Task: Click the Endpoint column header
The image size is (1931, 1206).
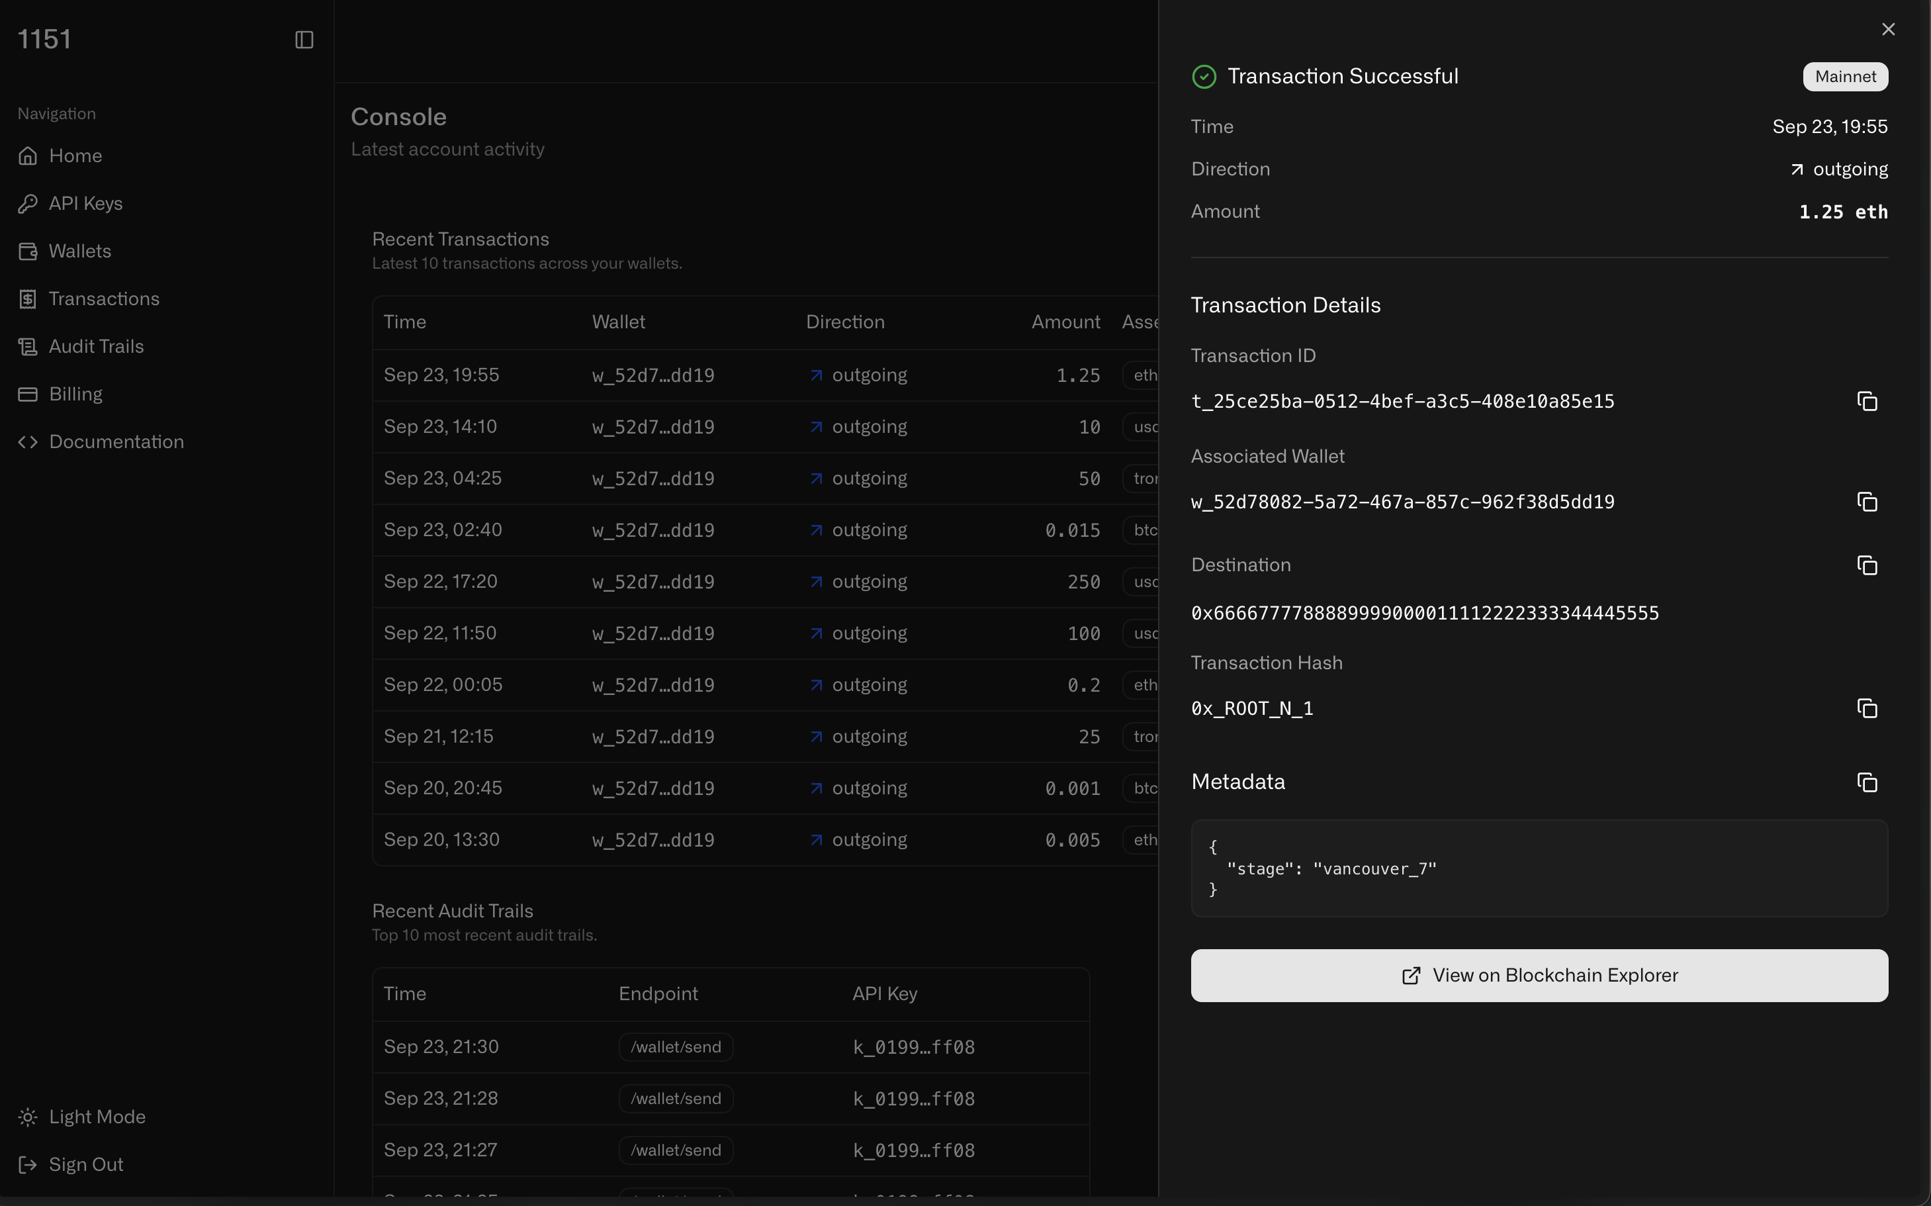Action: pyautogui.click(x=658, y=994)
